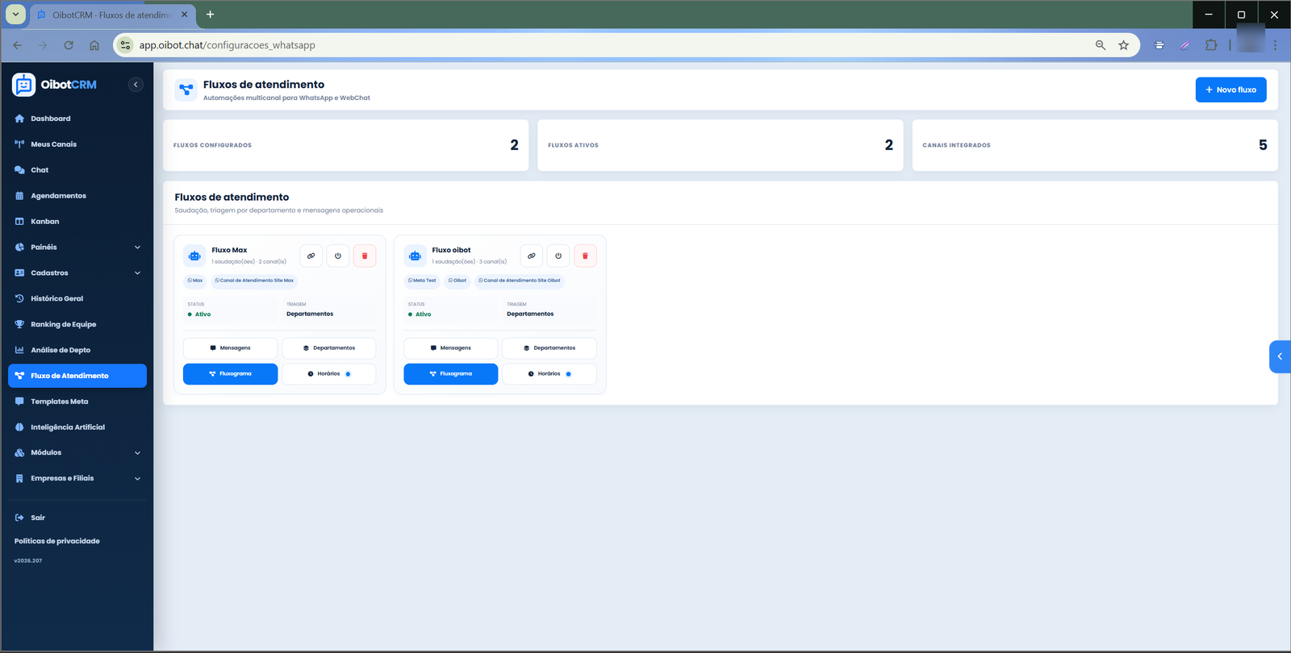Click the browser back arrow
This screenshot has width=1291, height=653.
pyautogui.click(x=18, y=45)
